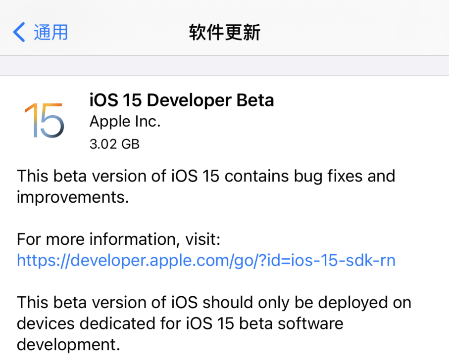The image size is (449, 364).
Task: Click the iOS 15 Developer Beta heading
Action: click(x=182, y=100)
